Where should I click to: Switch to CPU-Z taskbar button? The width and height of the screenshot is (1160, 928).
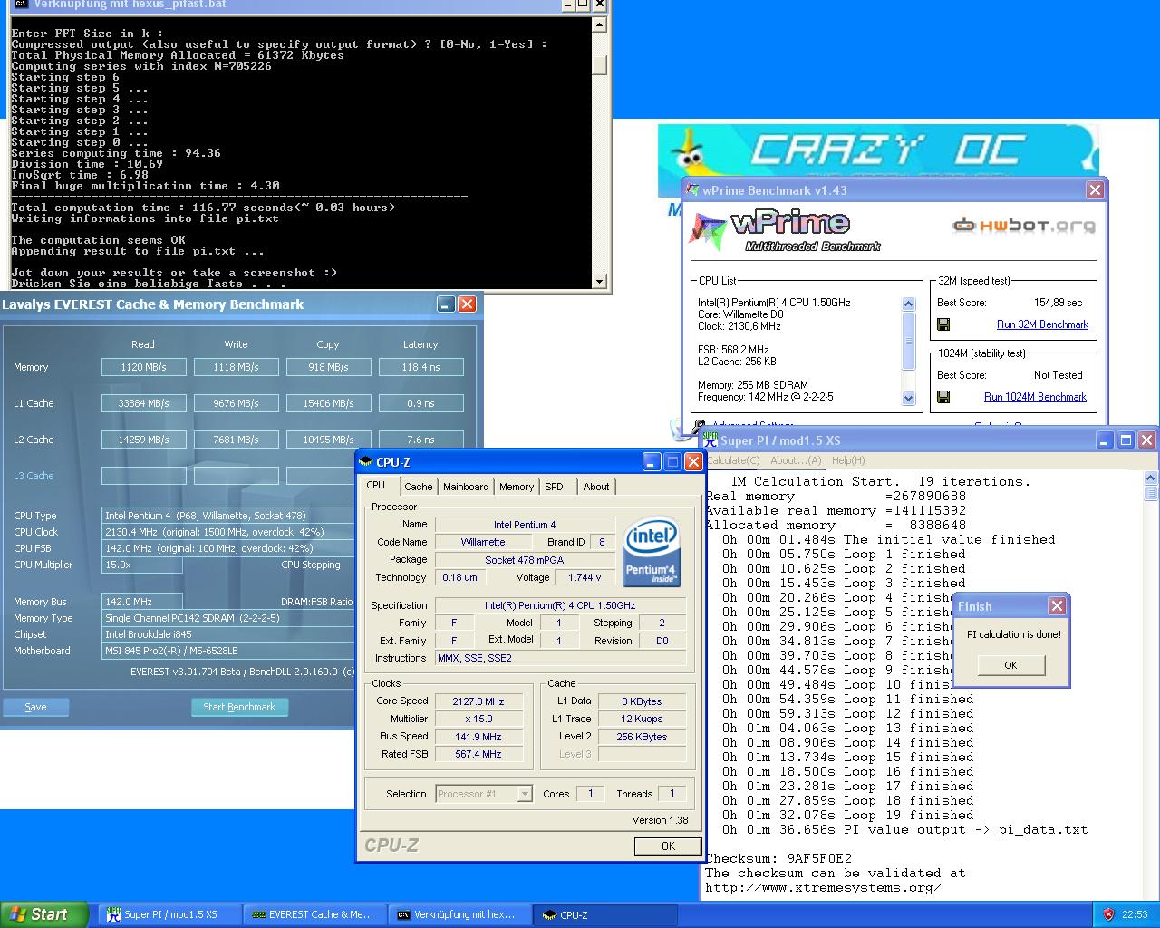tap(604, 914)
